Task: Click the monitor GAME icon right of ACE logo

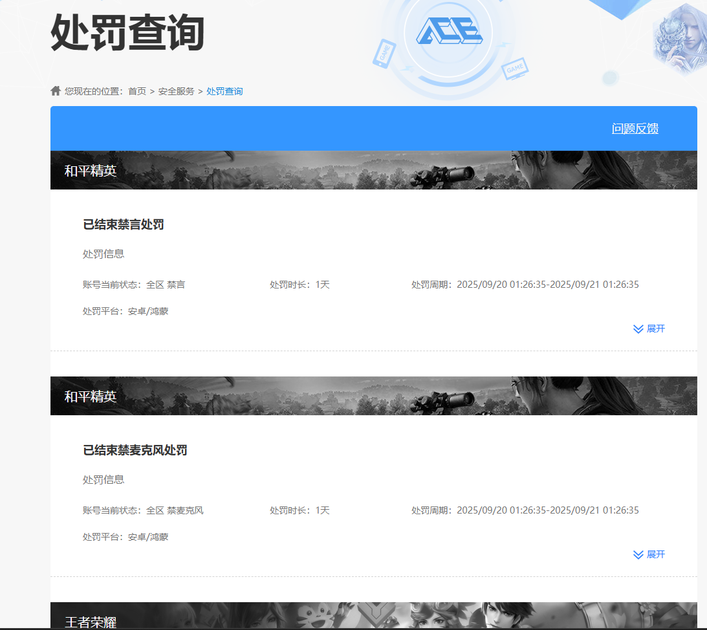Action: point(515,68)
